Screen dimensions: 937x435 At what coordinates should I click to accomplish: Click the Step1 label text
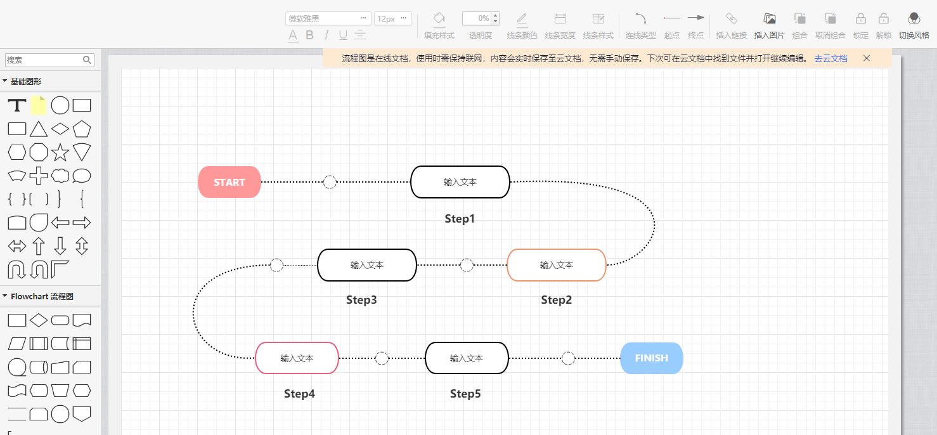(x=460, y=219)
